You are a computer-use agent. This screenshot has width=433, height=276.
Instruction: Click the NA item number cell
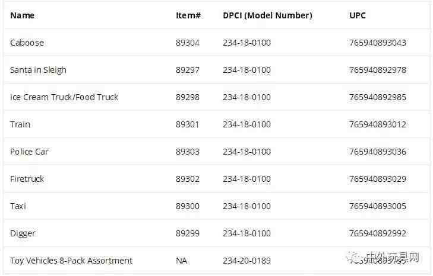(x=181, y=261)
